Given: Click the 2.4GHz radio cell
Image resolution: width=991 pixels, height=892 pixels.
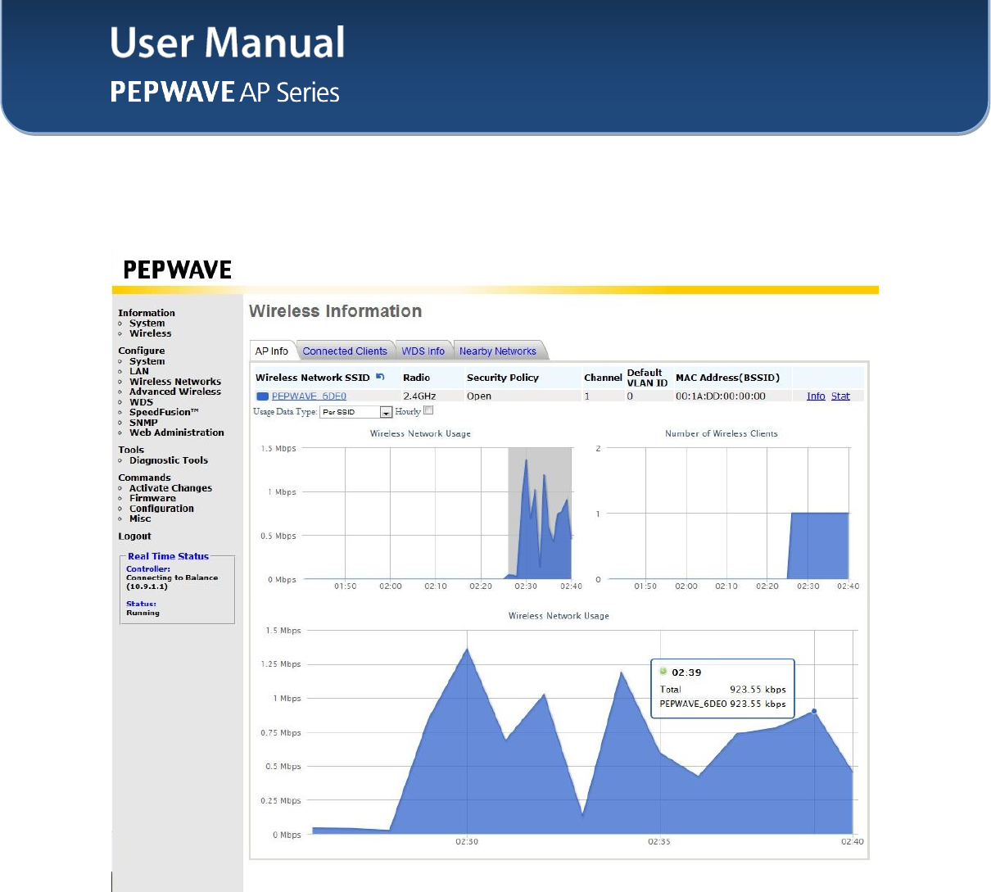Looking at the screenshot, I should tap(419, 396).
